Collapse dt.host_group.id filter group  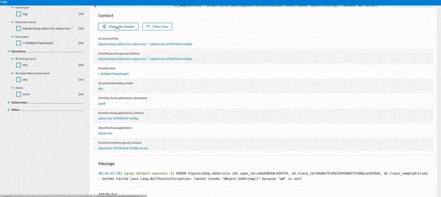click(x=13, y=59)
